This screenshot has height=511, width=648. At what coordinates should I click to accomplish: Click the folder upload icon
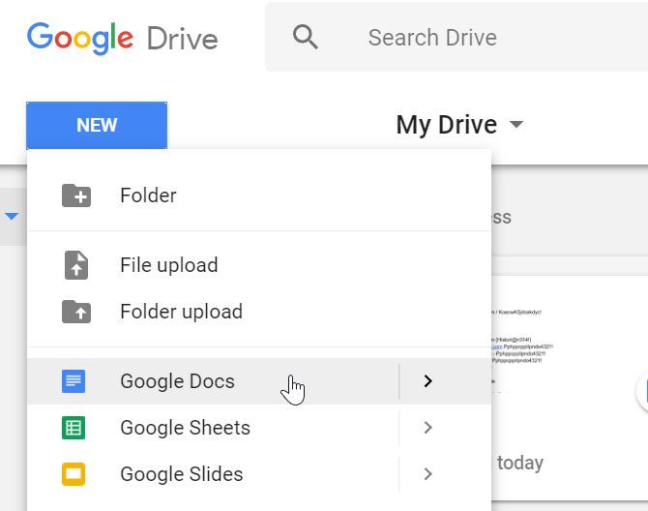[75, 312]
